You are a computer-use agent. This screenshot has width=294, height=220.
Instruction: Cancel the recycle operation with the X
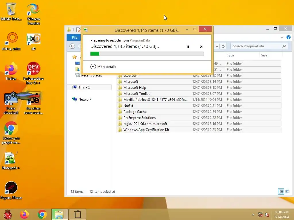(201, 47)
